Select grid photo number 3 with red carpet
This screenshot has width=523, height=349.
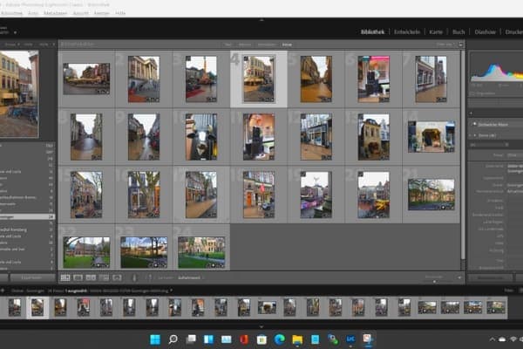(x=201, y=79)
